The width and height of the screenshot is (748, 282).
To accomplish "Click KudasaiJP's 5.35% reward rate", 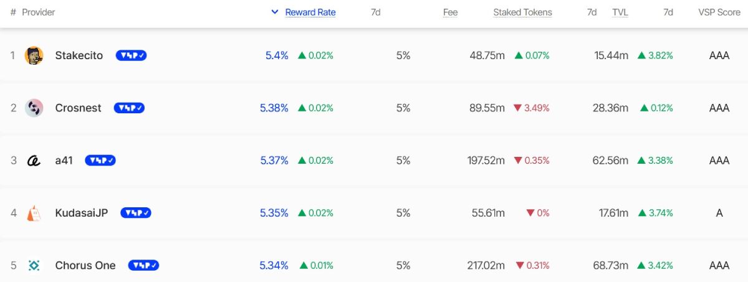I will point(274,213).
